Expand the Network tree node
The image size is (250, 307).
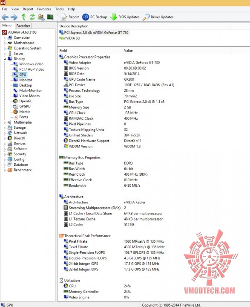coord(5,133)
